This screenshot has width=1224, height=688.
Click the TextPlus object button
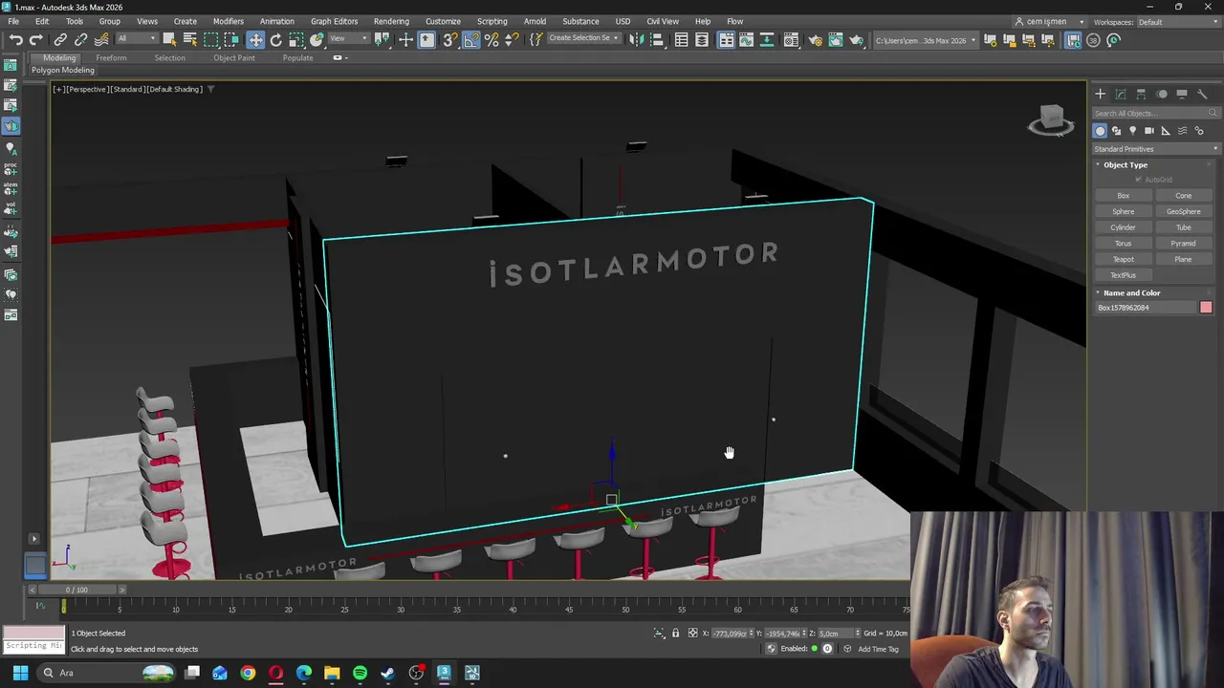1124,275
